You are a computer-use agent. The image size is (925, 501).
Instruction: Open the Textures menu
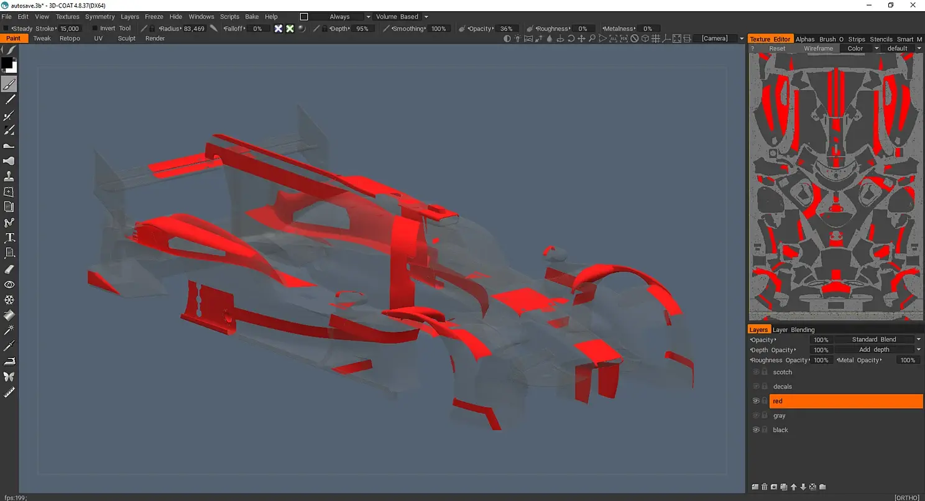[x=68, y=17]
